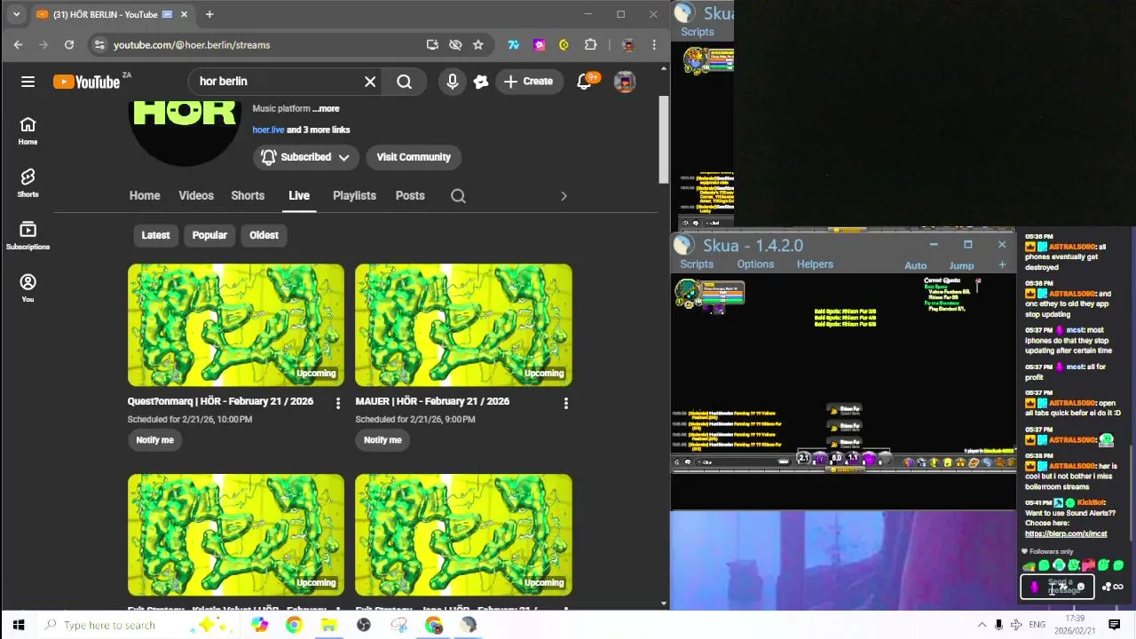Open Chrome extensions puzzle icon
Viewport: 1136px width, 639px height.
tap(590, 44)
